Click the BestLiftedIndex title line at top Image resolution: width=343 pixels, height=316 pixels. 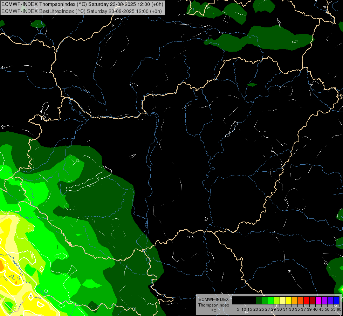(82, 11)
